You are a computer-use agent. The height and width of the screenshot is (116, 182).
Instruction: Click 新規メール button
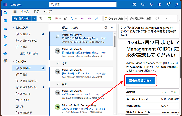[21, 19]
